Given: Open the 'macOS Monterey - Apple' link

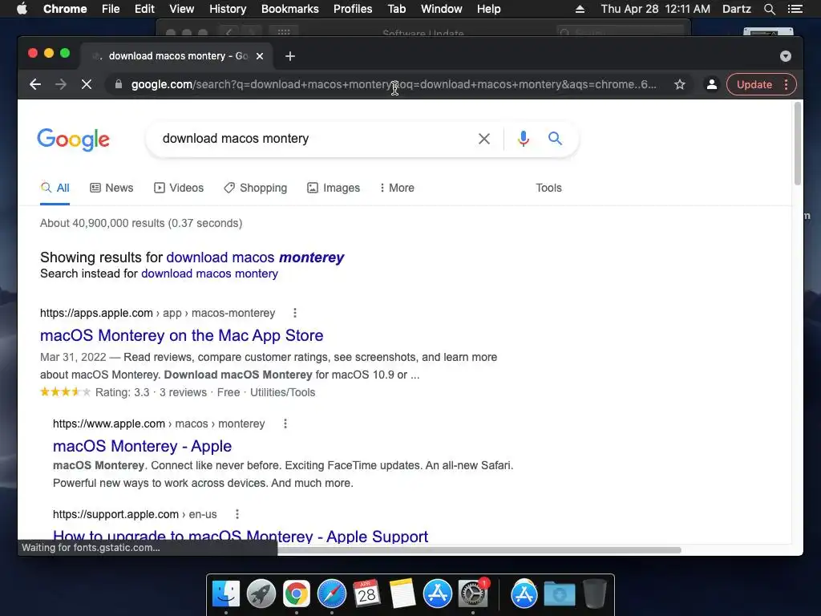Looking at the screenshot, I should coord(143,446).
